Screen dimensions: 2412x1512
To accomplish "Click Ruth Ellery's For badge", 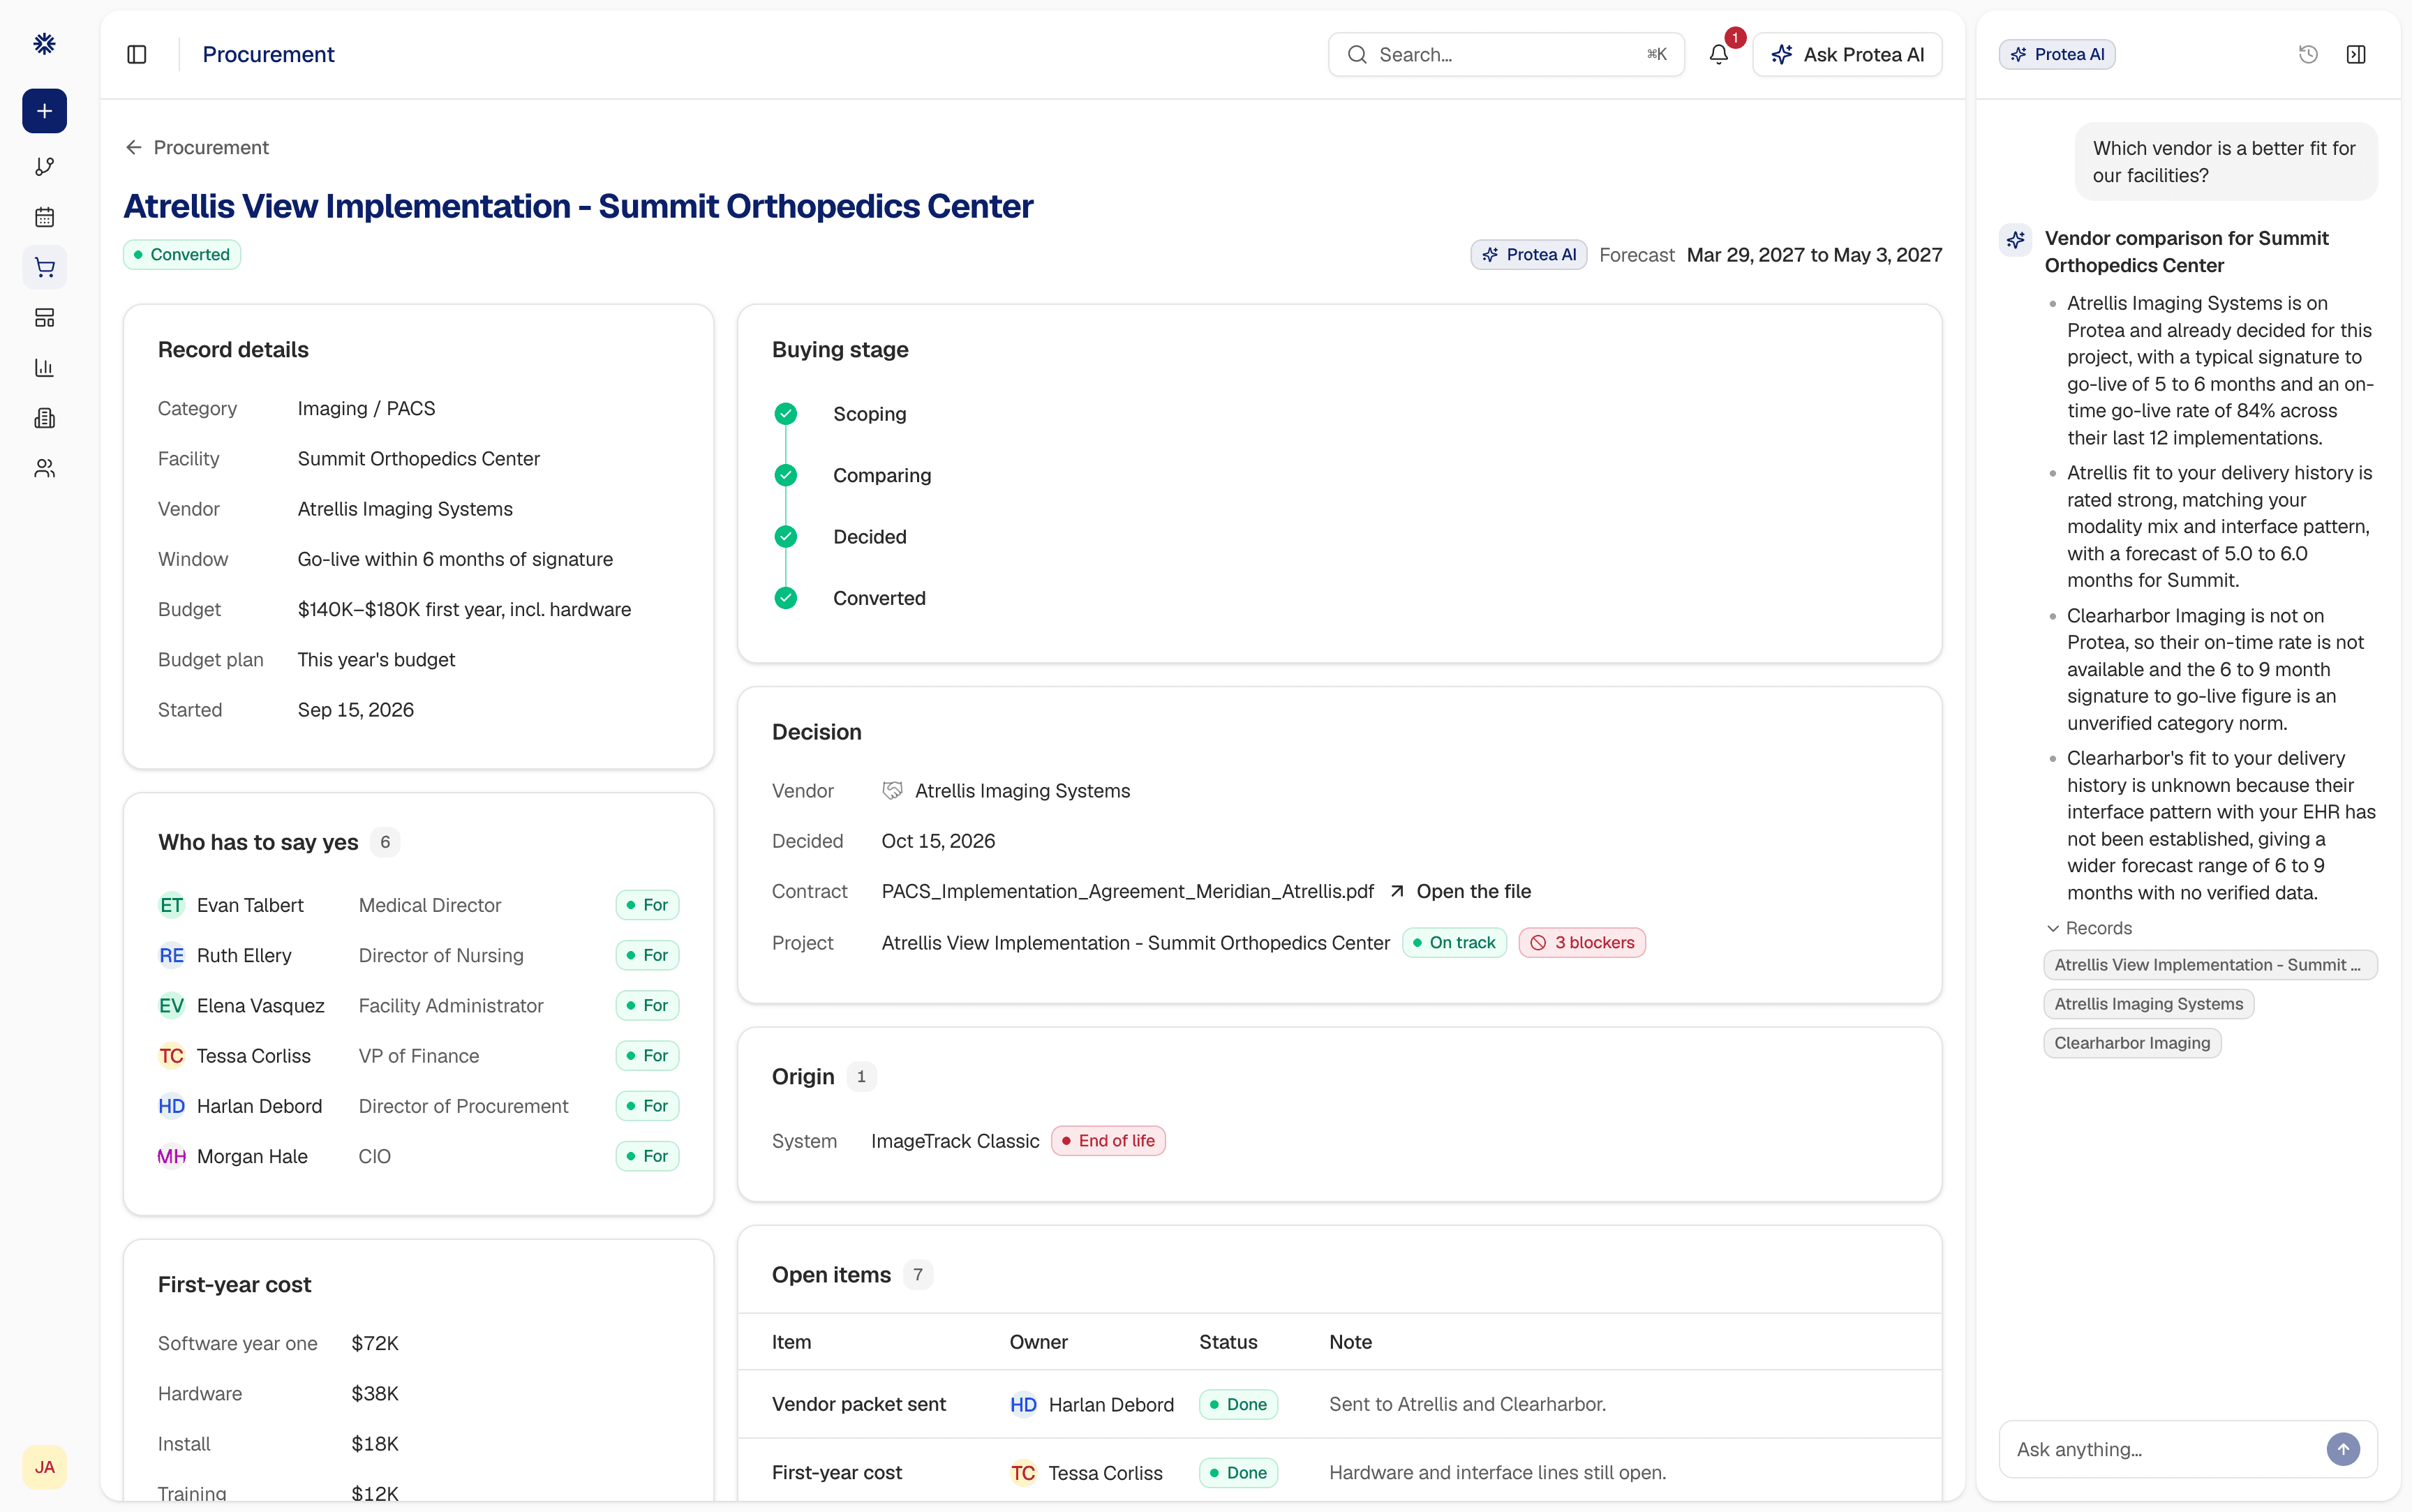I will tap(647, 955).
